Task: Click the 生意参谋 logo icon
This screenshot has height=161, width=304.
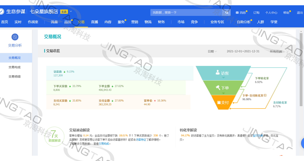Action: (2, 12)
